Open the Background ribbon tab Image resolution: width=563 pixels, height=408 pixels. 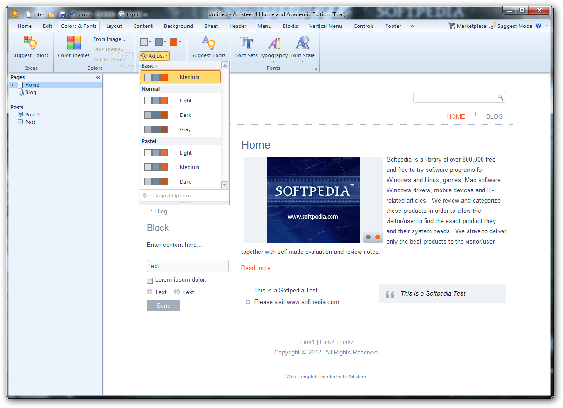pyautogui.click(x=178, y=26)
